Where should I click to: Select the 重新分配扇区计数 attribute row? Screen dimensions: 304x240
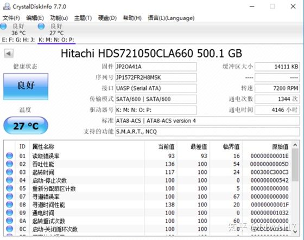pos(147,189)
